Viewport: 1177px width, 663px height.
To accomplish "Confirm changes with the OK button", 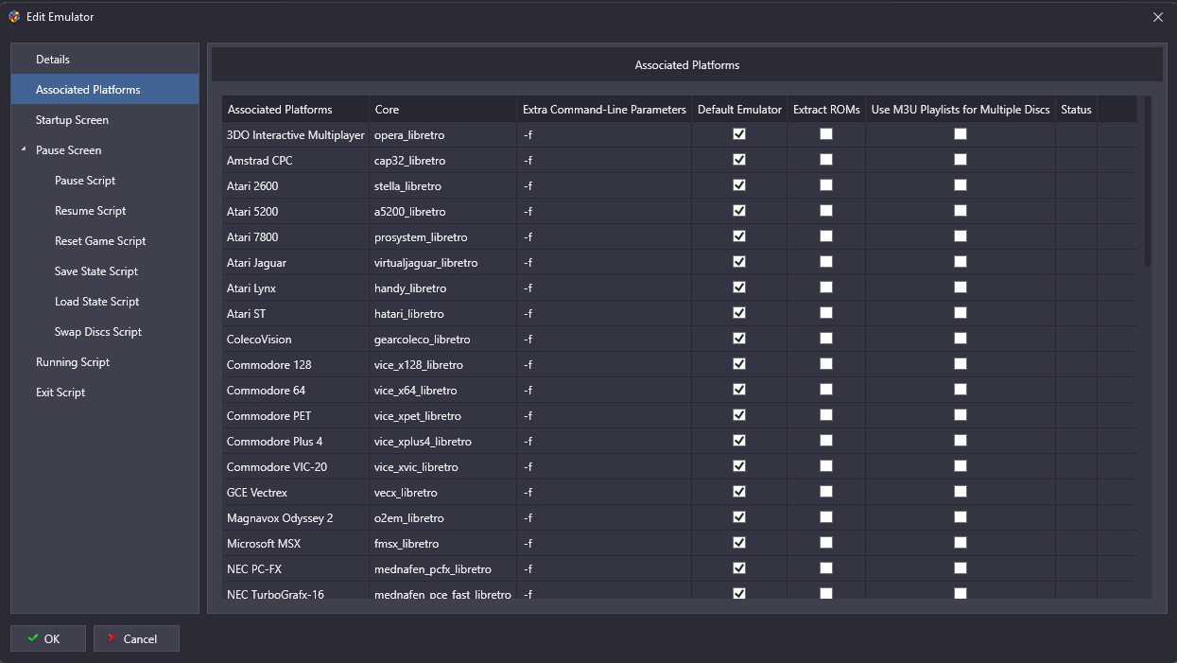I will (48, 638).
